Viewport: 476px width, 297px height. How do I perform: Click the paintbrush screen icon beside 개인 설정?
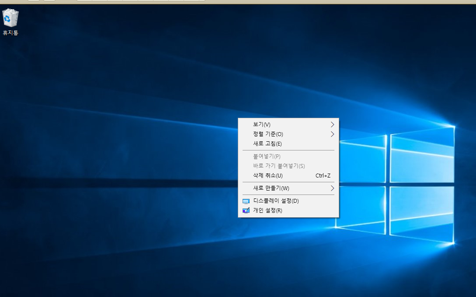click(x=246, y=211)
